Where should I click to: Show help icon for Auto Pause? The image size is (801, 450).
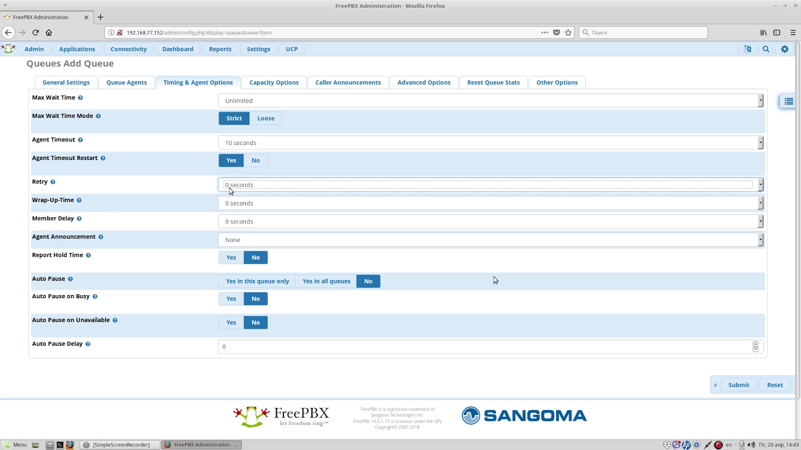[x=70, y=279]
